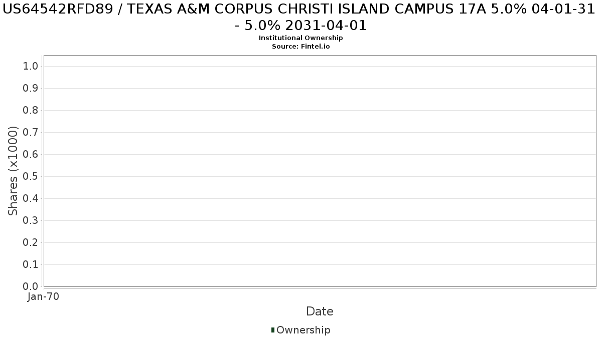
Task: Click the 1.0 y-axis tick label
Action: tap(31, 66)
